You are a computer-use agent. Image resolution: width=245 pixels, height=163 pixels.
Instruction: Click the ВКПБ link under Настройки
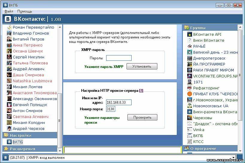tap(18, 142)
